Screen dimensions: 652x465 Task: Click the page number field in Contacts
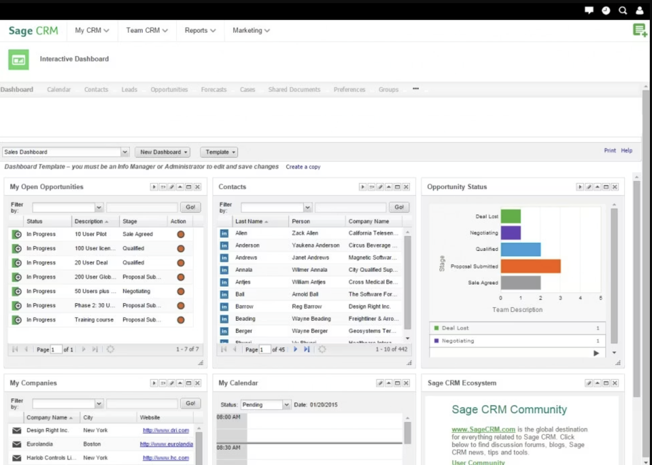tap(265, 350)
